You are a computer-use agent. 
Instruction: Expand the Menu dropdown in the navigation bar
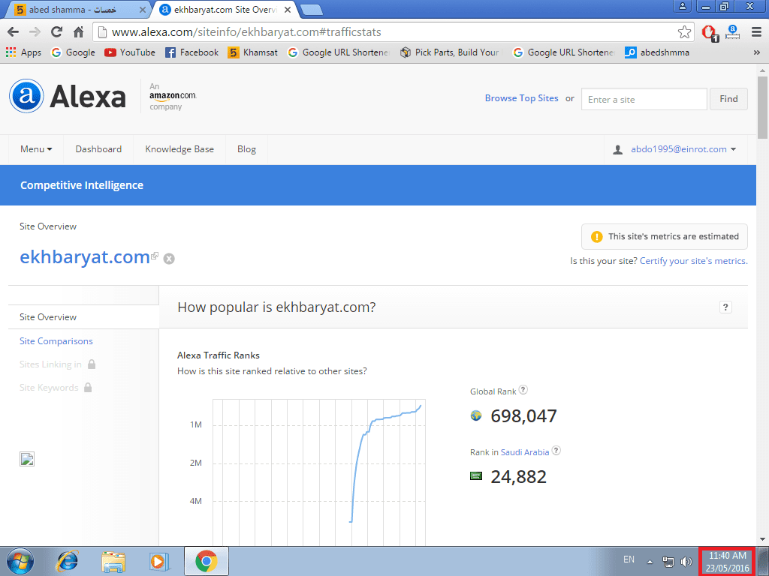coord(36,149)
